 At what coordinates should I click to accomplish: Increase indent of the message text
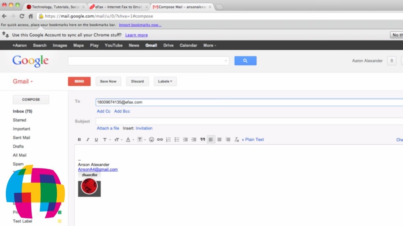(x=194, y=140)
